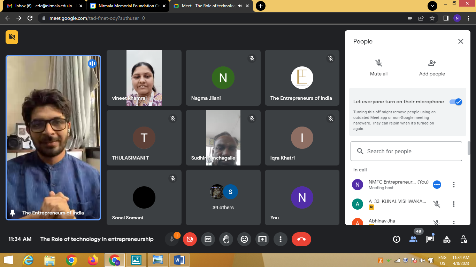This screenshot has width=476, height=267.
Task: Open more options in the call bar
Action: tap(281, 239)
